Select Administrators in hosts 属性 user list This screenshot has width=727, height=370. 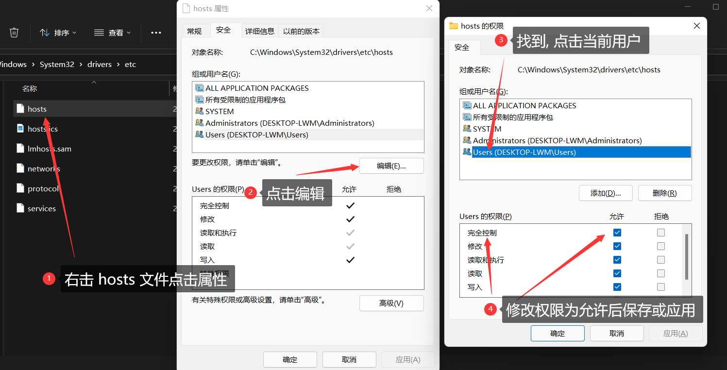coord(308,123)
